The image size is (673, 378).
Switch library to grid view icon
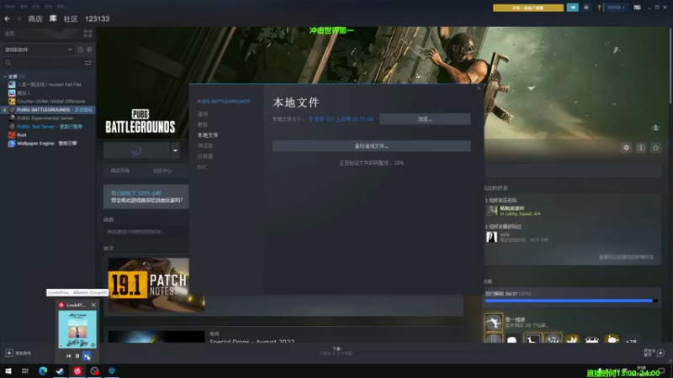[x=88, y=34]
